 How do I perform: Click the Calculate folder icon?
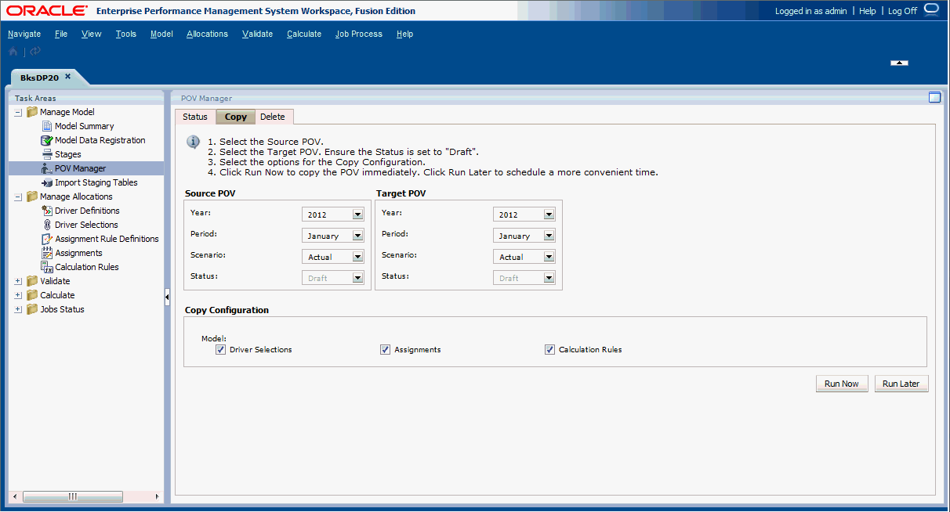pyautogui.click(x=32, y=295)
